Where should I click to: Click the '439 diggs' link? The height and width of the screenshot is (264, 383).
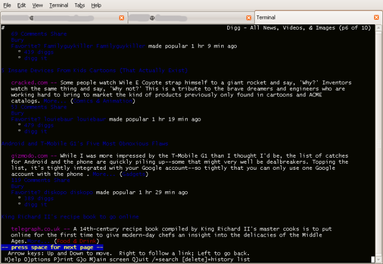(x=39, y=52)
